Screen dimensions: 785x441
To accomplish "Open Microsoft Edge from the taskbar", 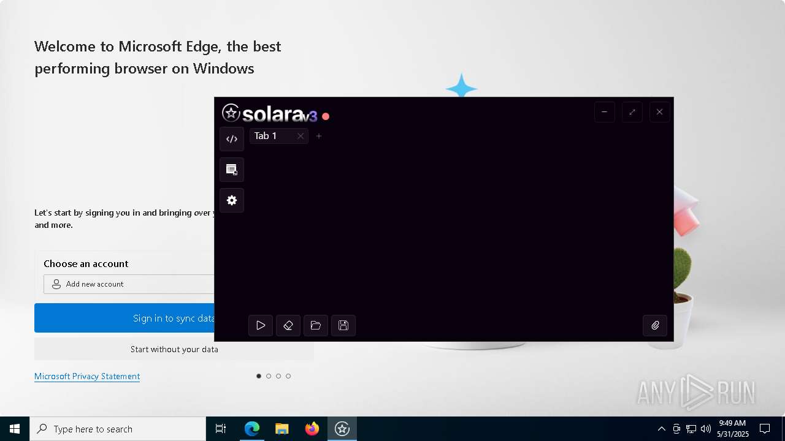I will [252, 429].
